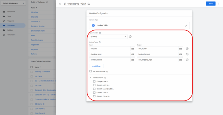
Task: Click the add_shipping_ingo output field
Action: coord(158,60)
